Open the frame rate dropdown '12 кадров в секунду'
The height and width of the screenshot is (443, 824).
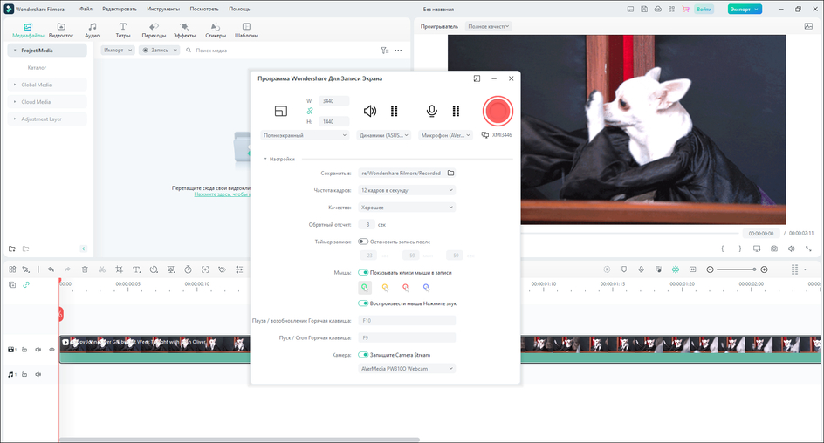point(407,190)
